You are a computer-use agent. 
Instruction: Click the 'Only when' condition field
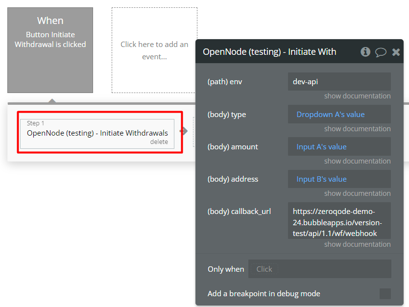coord(319,269)
